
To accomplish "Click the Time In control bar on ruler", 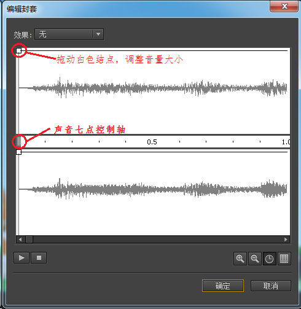I will tap(19, 141).
